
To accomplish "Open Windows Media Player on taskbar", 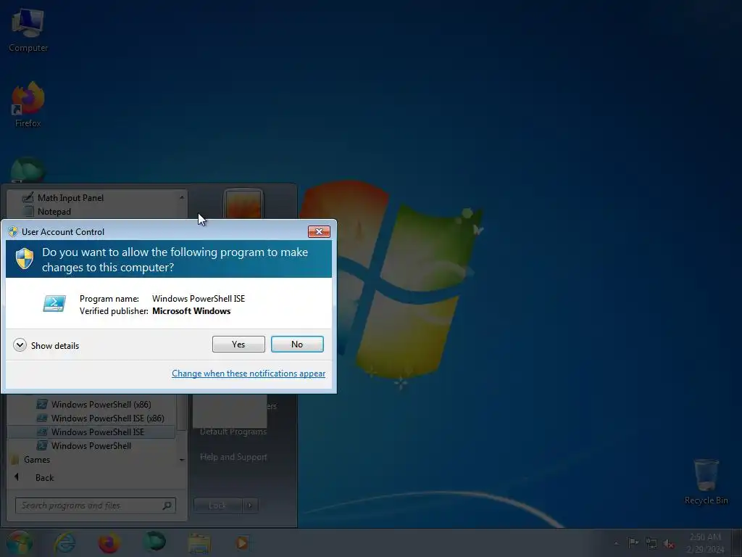I will [242, 542].
